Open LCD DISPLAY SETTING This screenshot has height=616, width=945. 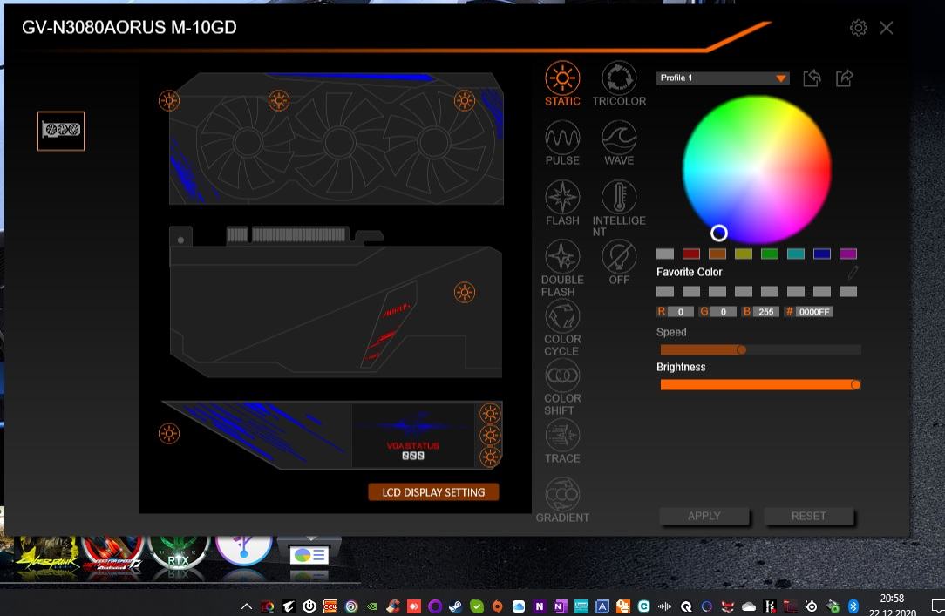pyautogui.click(x=433, y=492)
